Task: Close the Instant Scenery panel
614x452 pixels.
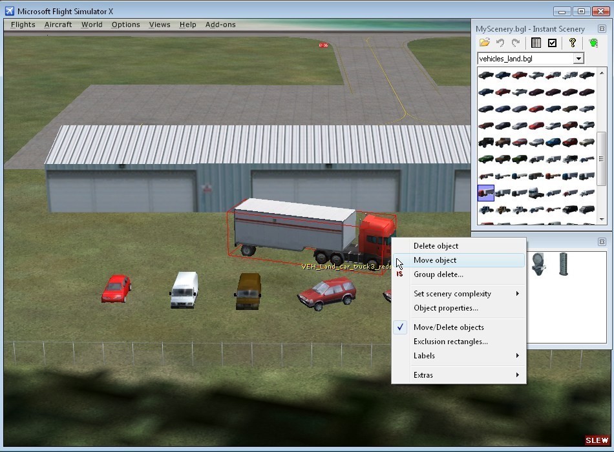Action: pos(602,29)
